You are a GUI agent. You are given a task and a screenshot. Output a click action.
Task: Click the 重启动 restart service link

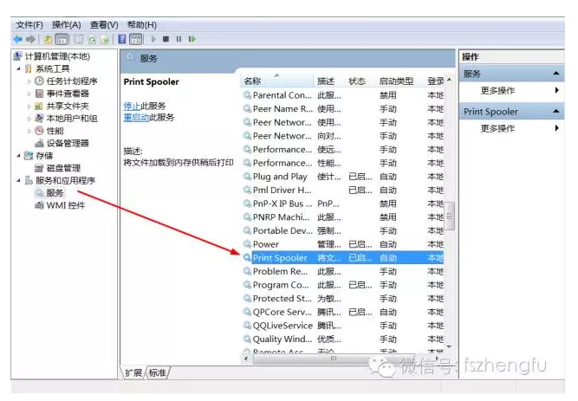point(133,117)
